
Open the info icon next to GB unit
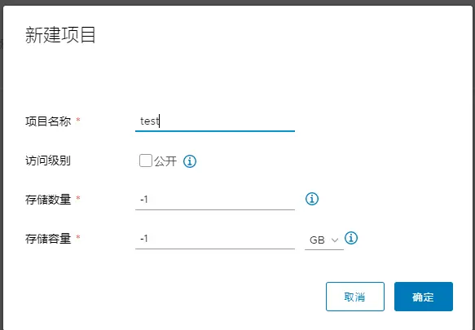pyautogui.click(x=351, y=238)
